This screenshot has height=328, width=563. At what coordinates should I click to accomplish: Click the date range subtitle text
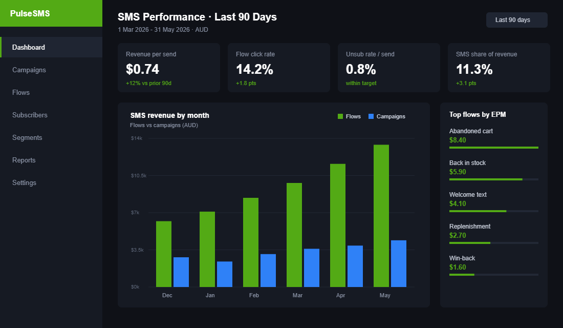[163, 30]
